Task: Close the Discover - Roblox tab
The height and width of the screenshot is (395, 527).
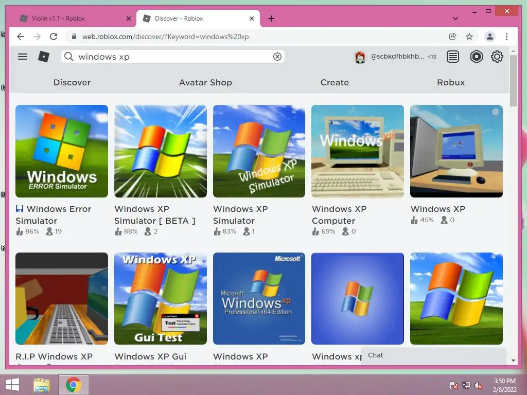Action: [251, 19]
